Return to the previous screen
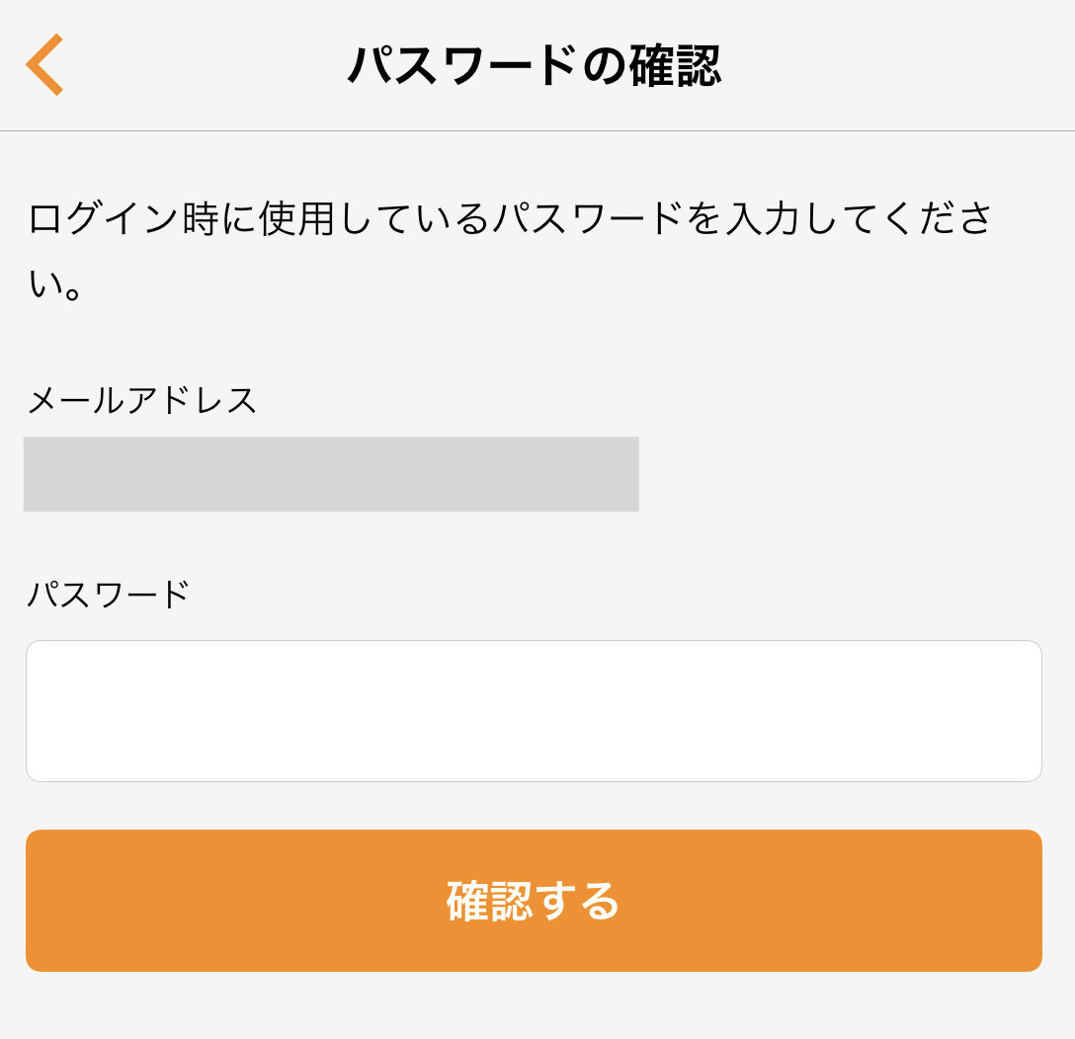 (x=44, y=65)
